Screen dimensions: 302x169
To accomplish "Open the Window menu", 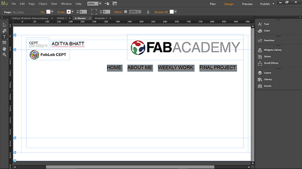I will click(66, 4).
